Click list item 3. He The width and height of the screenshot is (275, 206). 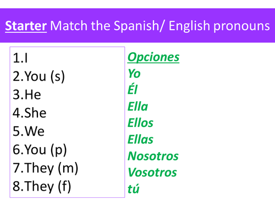click(27, 94)
